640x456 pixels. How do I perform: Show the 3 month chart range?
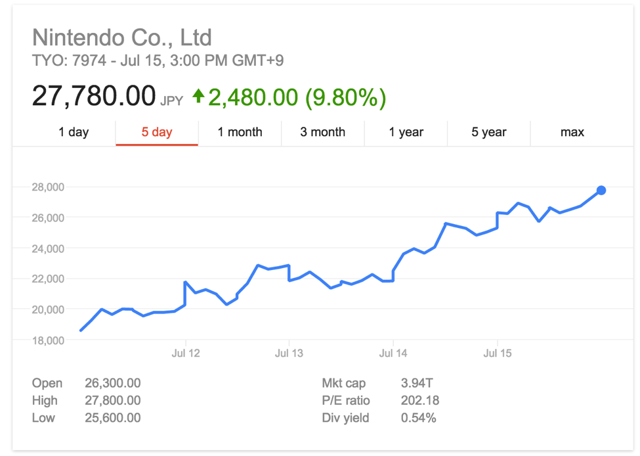click(322, 132)
